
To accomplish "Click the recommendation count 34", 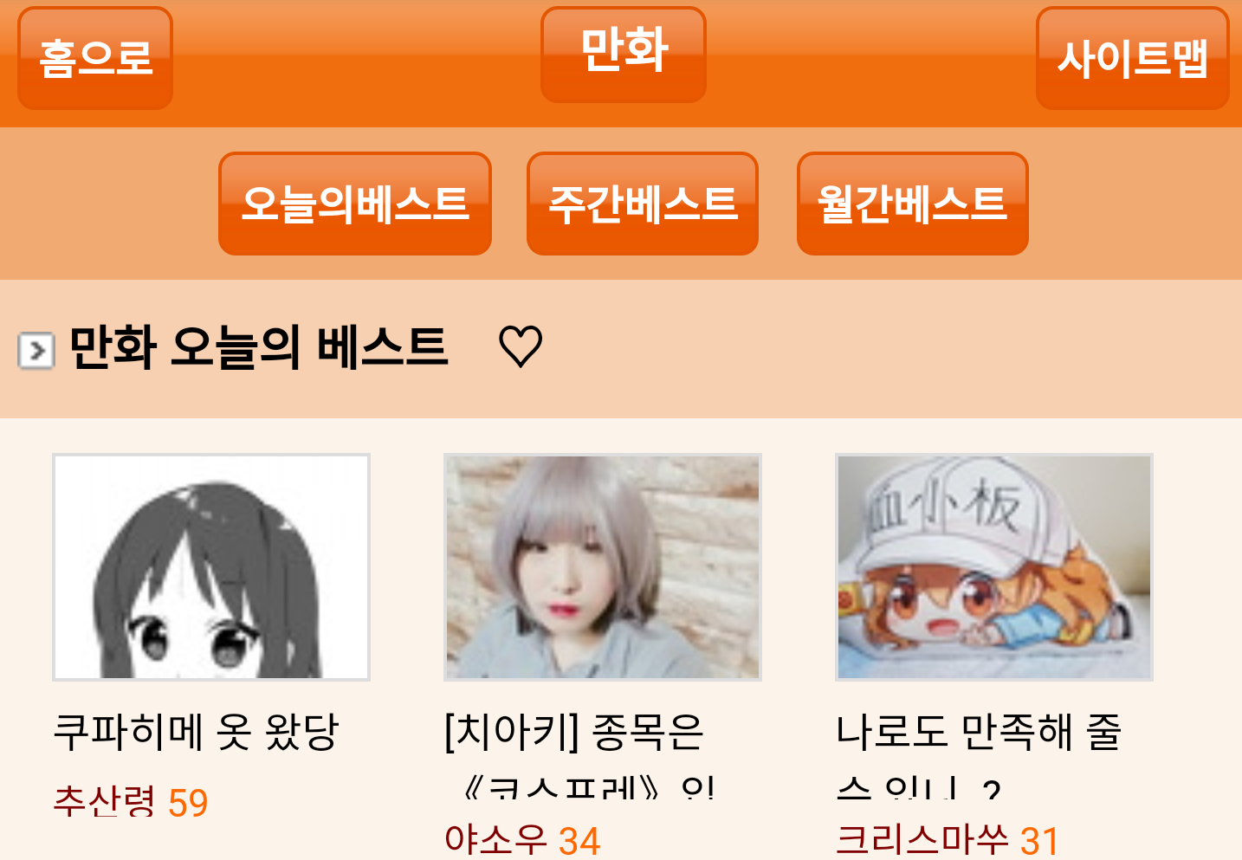I will [x=579, y=841].
